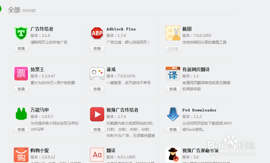Click the 有道网页翻译 icon

click(x=173, y=74)
